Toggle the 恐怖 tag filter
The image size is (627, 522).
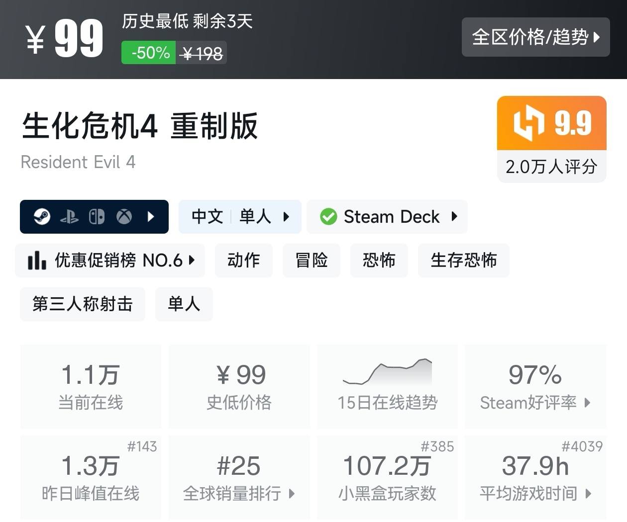click(379, 260)
